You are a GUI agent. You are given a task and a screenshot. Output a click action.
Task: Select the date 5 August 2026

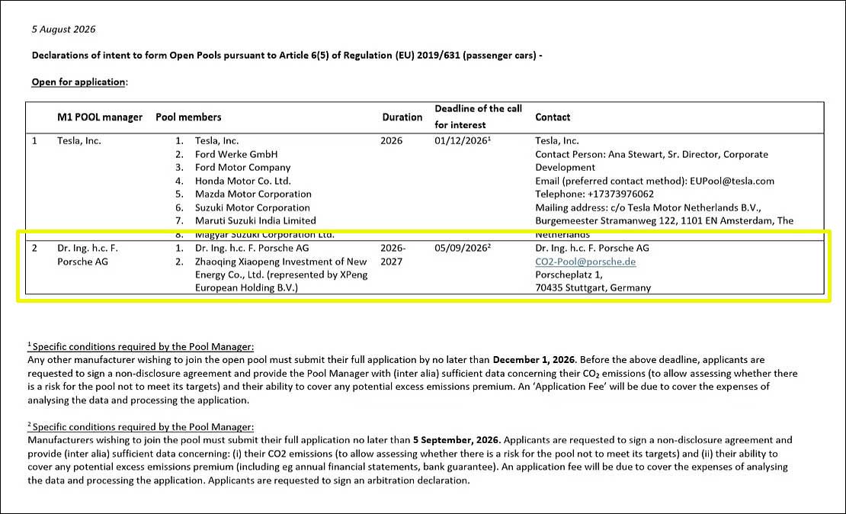64,29
